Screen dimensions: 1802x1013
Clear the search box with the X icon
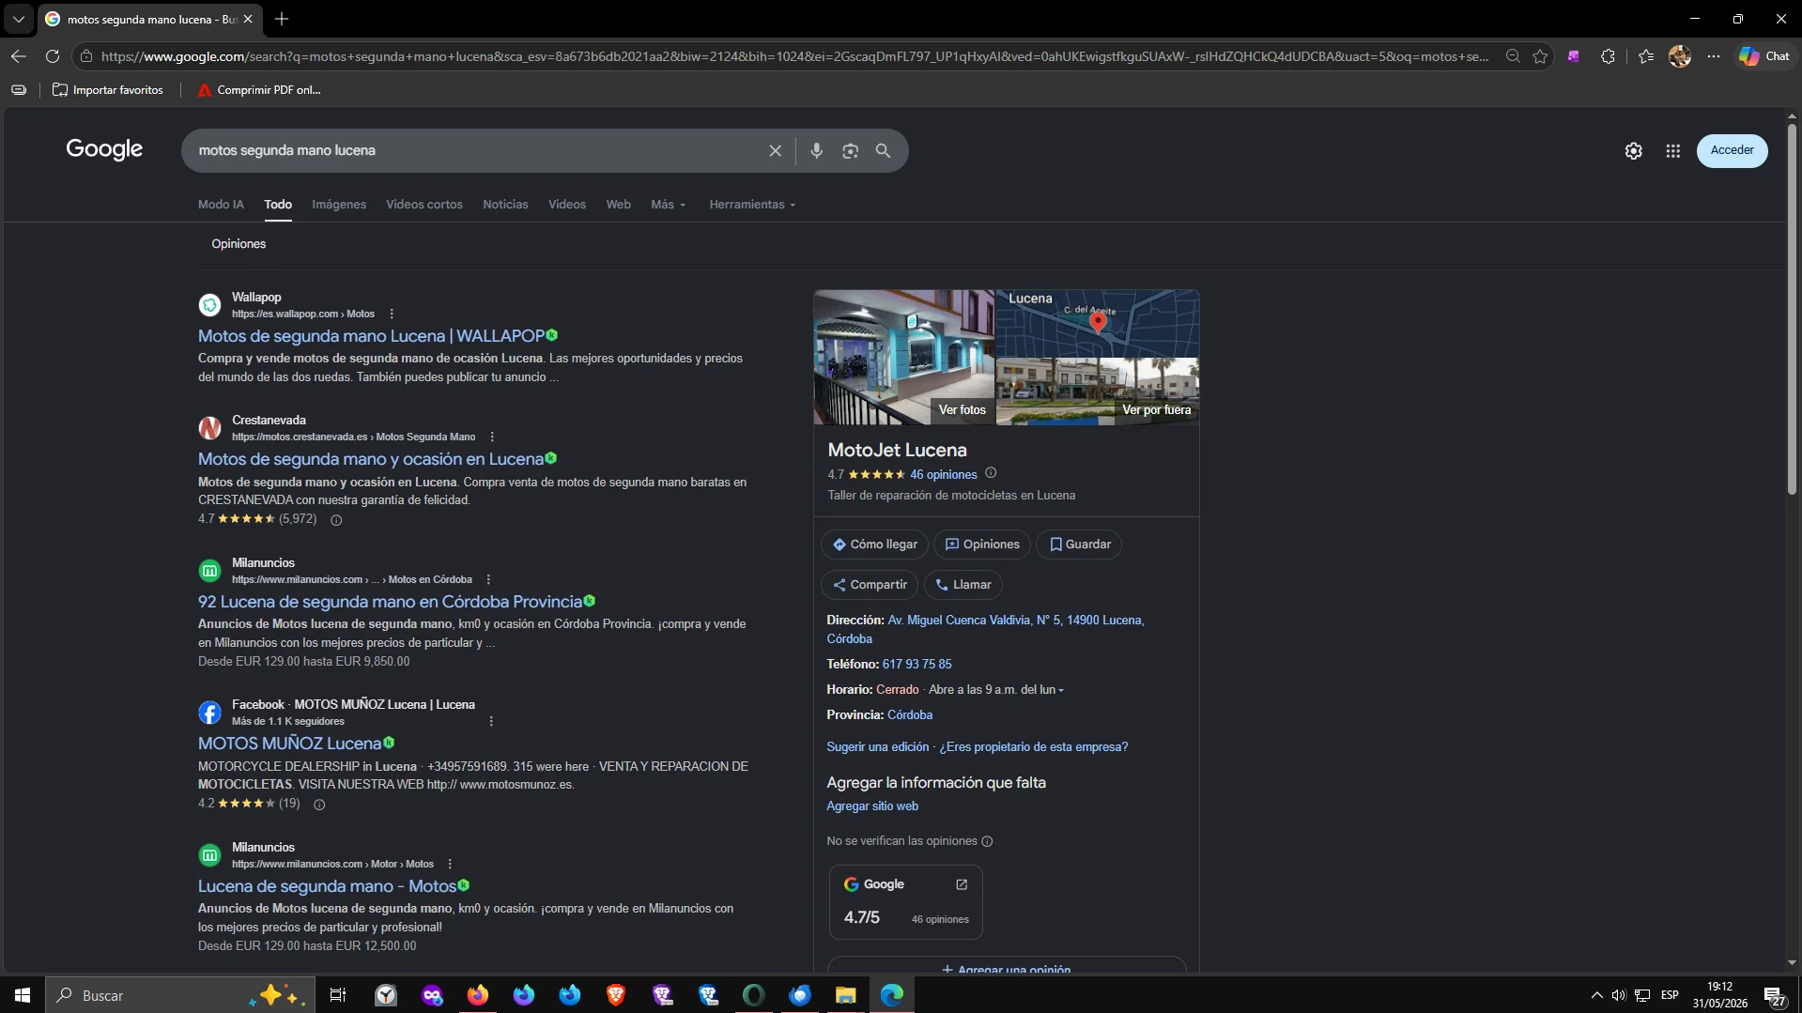click(x=775, y=150)
